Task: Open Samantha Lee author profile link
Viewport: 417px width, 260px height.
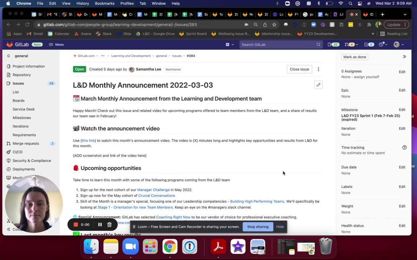Action: (x=148, y=69)
